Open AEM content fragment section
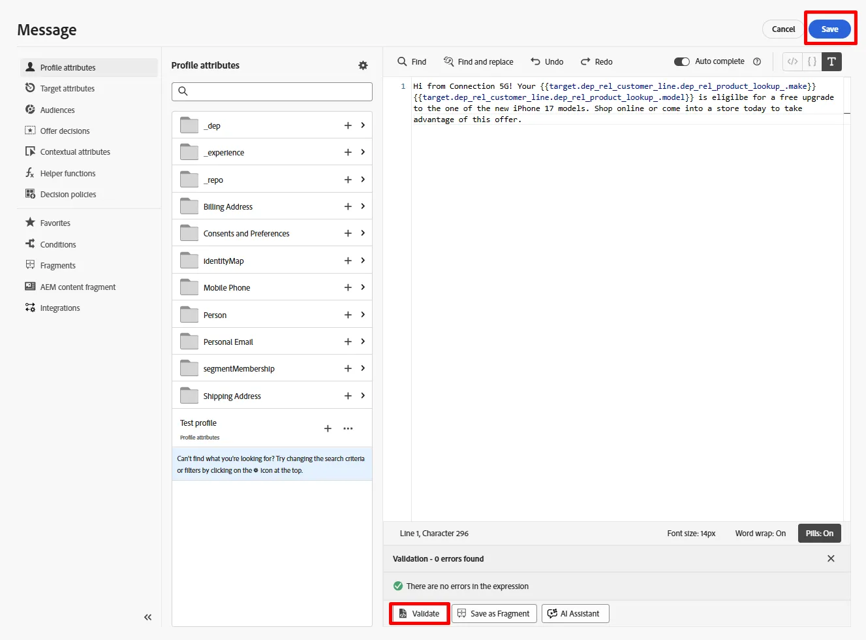The image size is (866, 640). (89, 287)
